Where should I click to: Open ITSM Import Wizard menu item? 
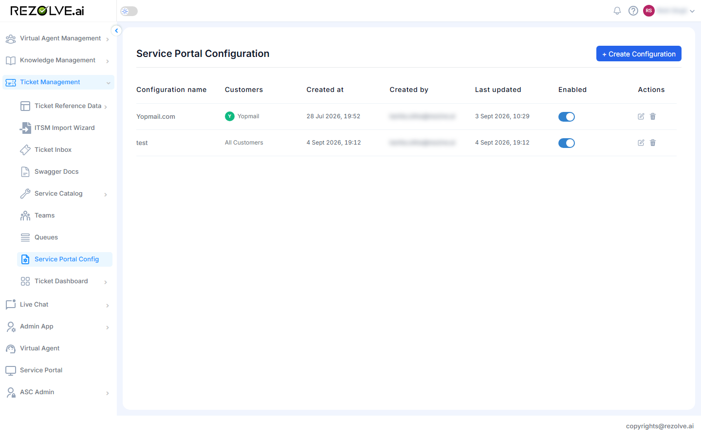65,128
